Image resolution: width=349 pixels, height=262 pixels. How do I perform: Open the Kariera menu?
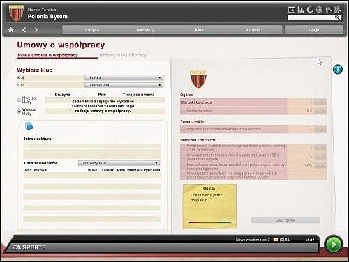tap(253, 30)
